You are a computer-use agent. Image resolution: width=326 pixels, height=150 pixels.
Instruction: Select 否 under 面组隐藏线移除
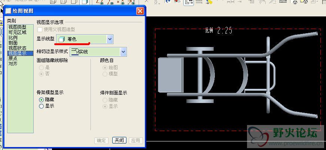[x=42, y=74]
